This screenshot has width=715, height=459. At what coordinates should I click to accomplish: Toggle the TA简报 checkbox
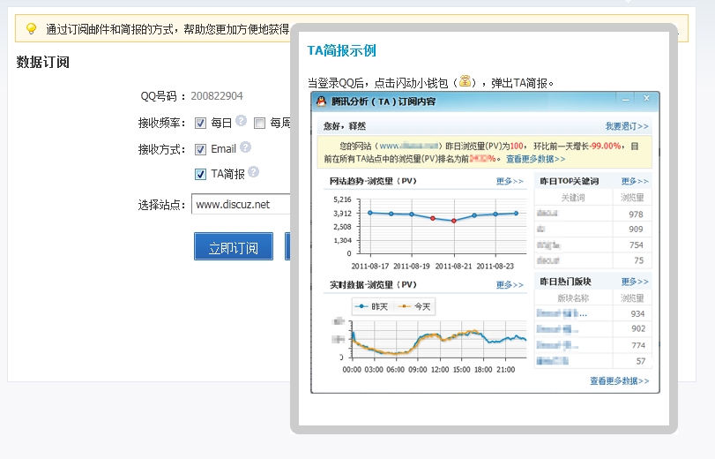(x=200, y=174)
